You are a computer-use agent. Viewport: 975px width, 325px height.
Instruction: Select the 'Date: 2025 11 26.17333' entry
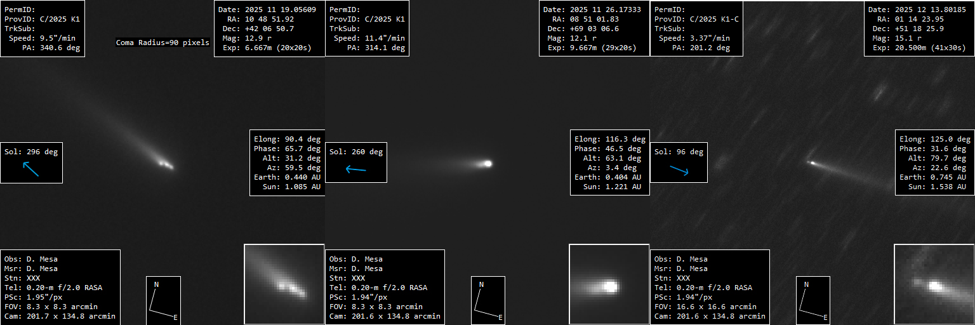tap(592, 10)
